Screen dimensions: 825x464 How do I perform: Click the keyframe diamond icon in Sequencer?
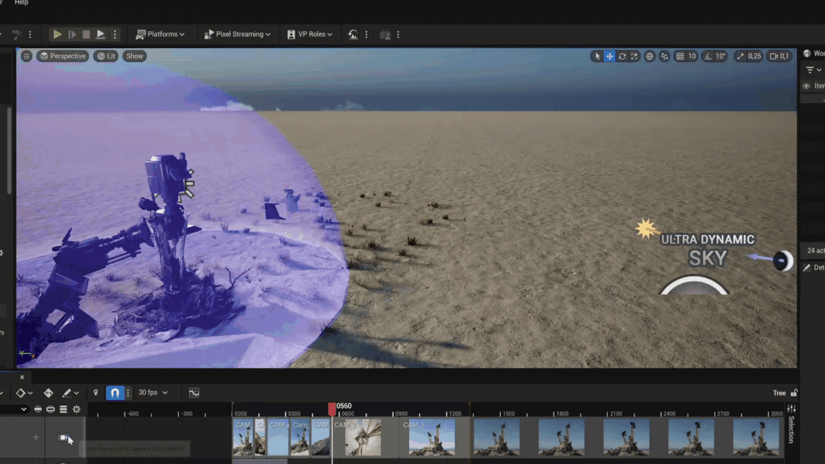tap(21, 393)
